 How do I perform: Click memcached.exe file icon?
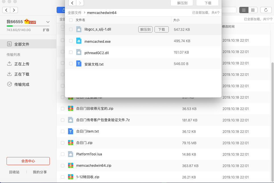(x=79, y=41)
